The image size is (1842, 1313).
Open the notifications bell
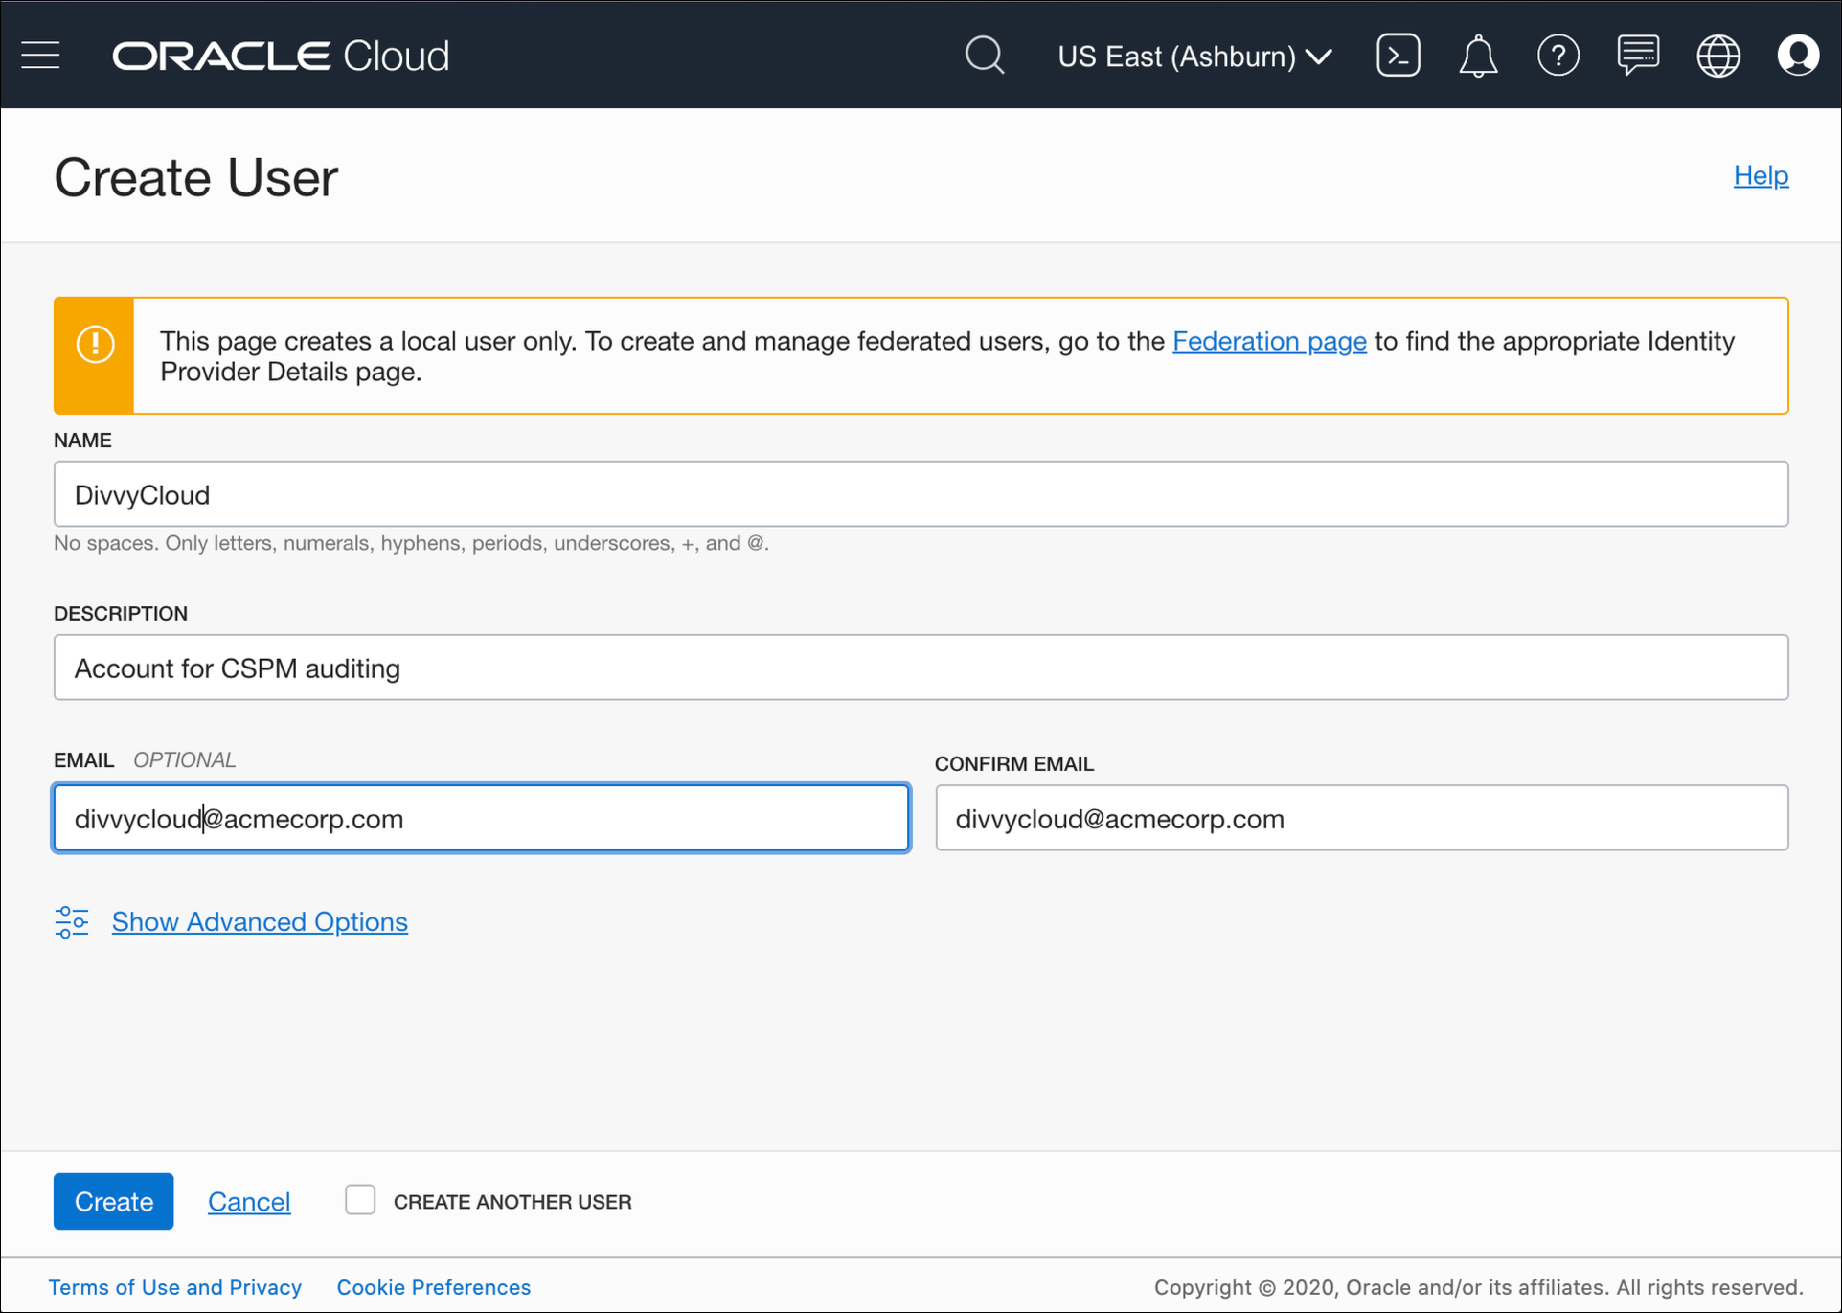click(x=1478, y=56)
